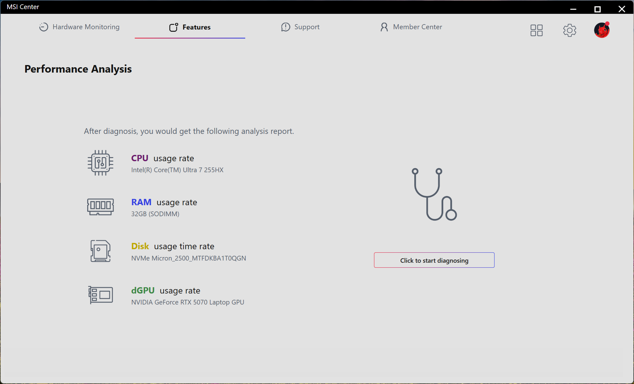Switch to Hardware Monitoring tab
The image size is (634, 384).
[x=79, y=27]
